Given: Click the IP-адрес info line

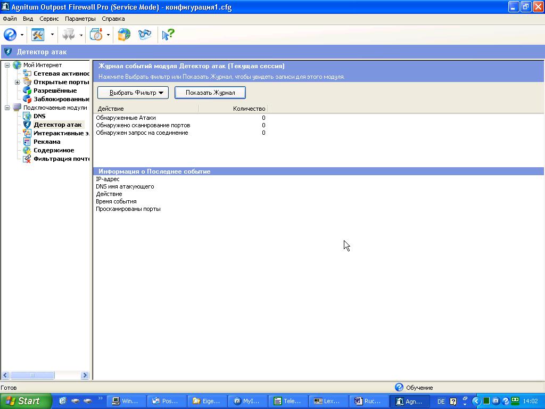Looking at the screenshot, I should click(x=108, y=179).
